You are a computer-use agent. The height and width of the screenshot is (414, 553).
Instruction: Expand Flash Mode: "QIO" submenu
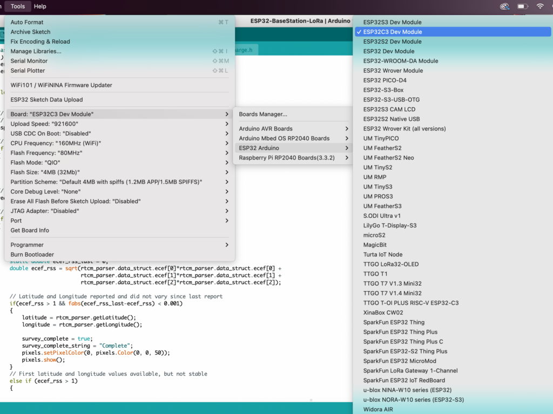pyautogui.click(x=119, y=163)
